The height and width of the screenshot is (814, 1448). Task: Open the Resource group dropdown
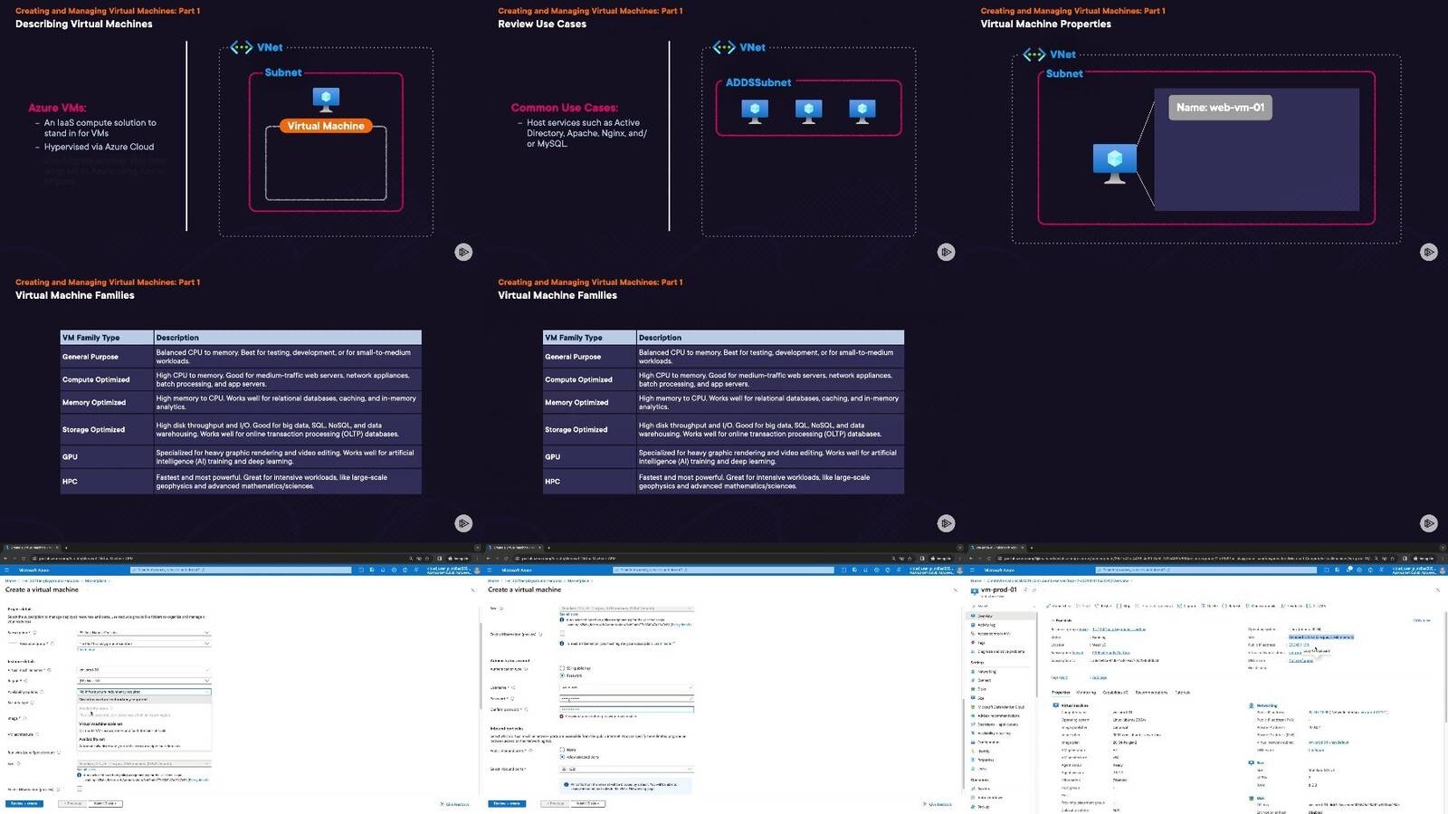pyautogui.click(x=145, y=643)
